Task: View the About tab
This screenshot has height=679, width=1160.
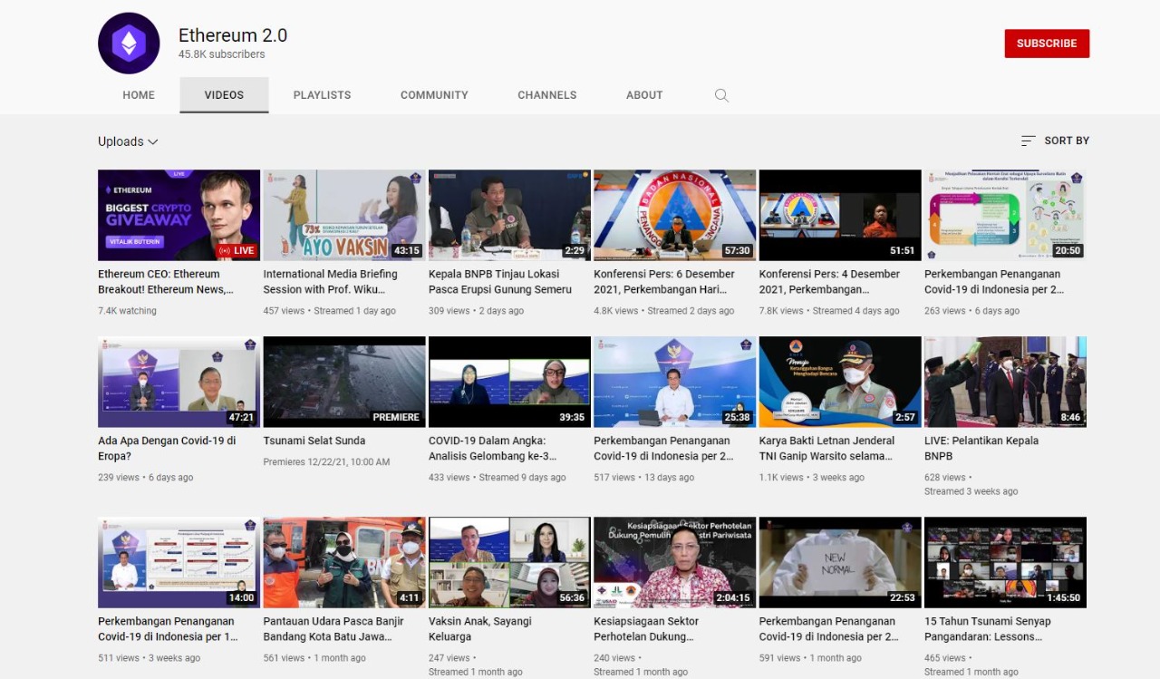Action: click(x=644, y=95)
